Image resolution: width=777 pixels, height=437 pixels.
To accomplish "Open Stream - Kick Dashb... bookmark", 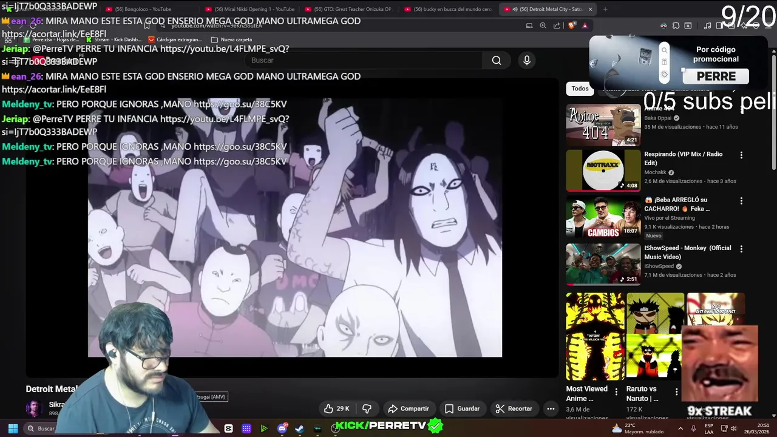I will [114, 39].
